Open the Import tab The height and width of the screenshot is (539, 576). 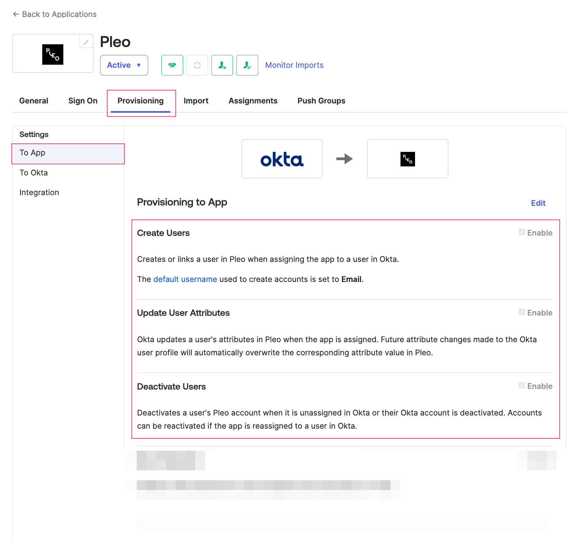click(196, 101)
